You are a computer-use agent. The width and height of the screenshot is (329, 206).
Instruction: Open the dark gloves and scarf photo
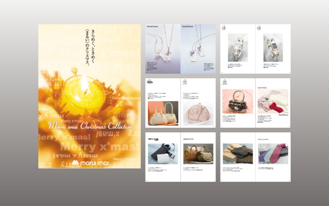point(238,154)
